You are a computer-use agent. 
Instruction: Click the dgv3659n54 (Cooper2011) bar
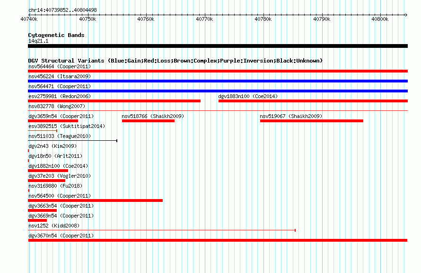[x=53, y=121]
